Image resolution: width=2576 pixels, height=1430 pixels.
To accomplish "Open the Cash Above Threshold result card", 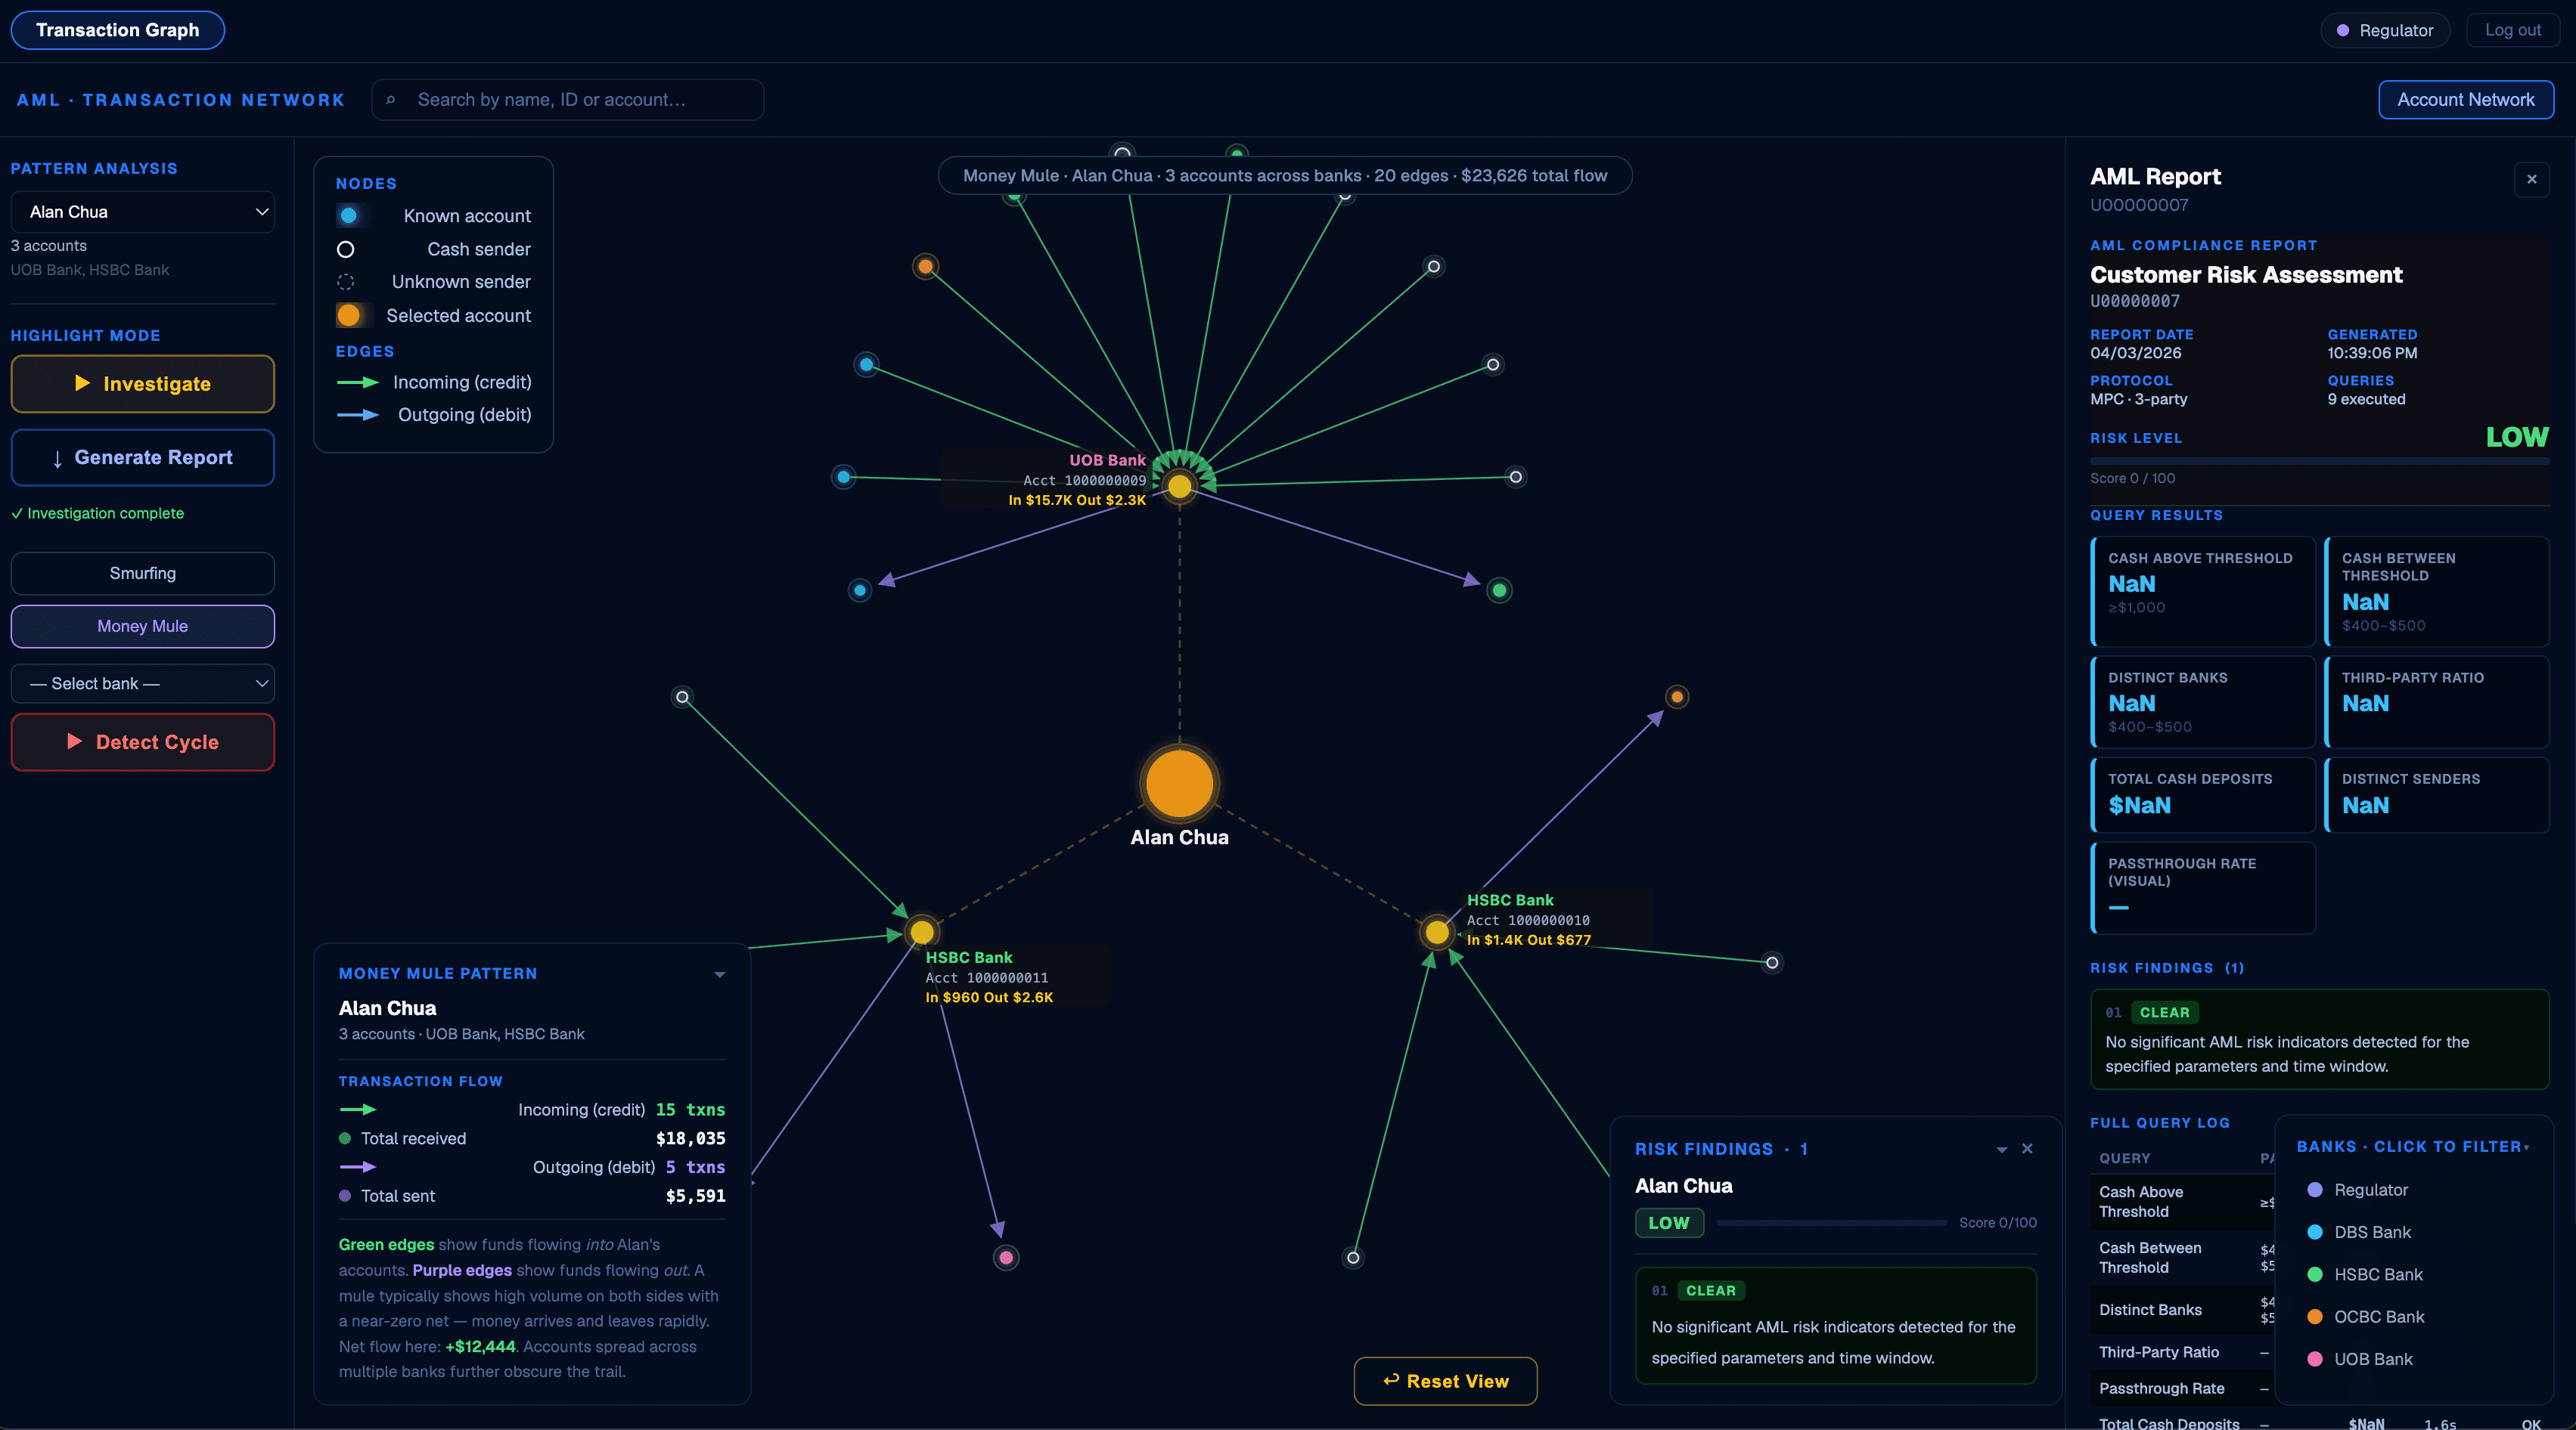I will pos(2202,592).
